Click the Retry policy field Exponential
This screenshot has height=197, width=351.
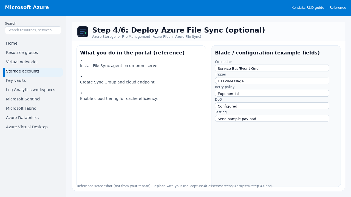[272, 93]
